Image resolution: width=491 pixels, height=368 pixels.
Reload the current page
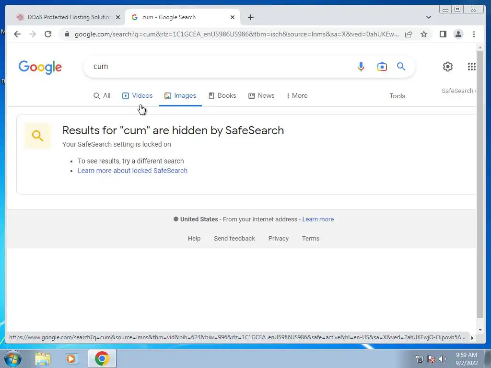48,34
